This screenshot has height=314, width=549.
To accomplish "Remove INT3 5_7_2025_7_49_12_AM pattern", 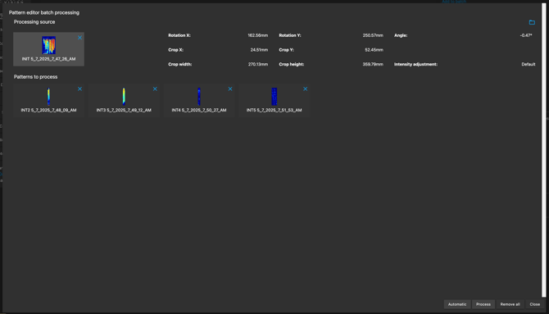I will point(155,89).
